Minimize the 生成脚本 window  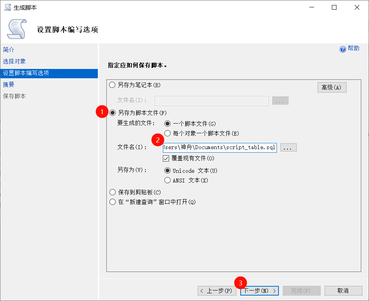click(312, 7)
